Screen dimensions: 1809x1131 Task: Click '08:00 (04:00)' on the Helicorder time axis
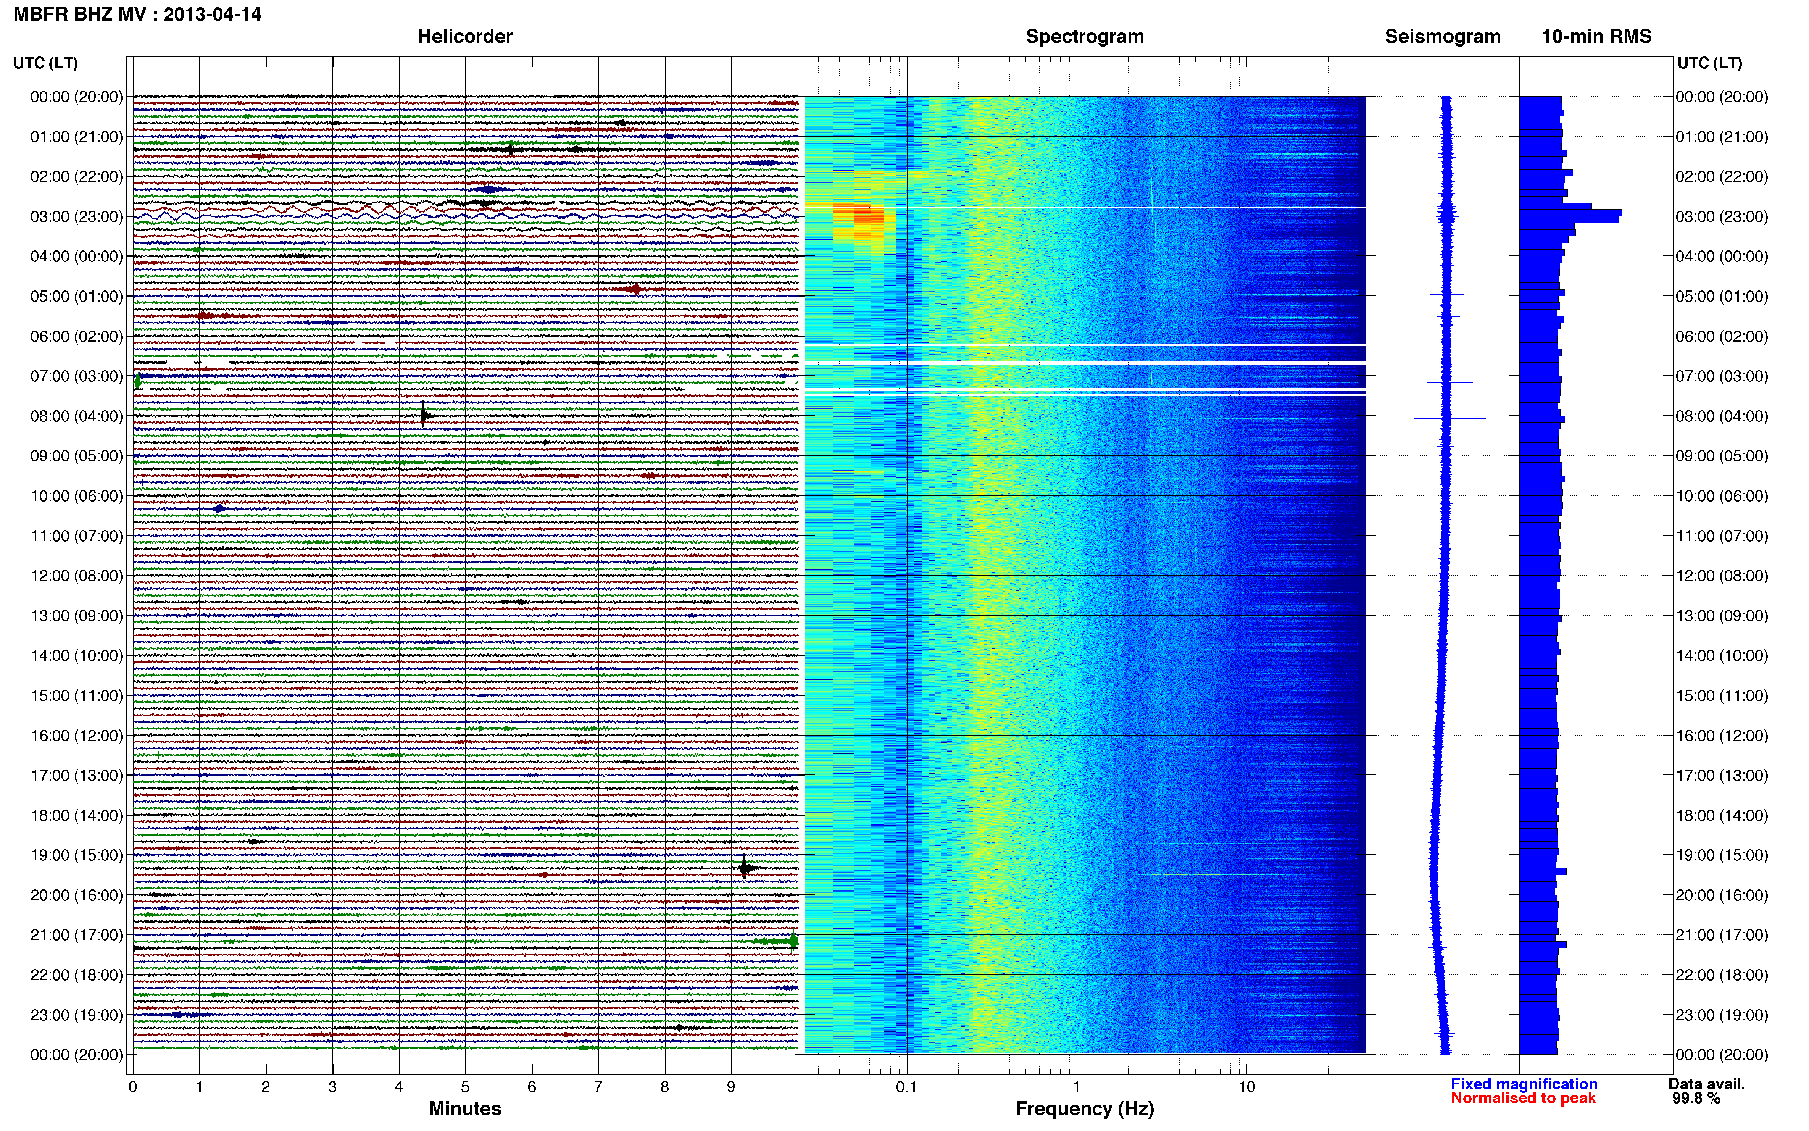[x=76, y=416]
